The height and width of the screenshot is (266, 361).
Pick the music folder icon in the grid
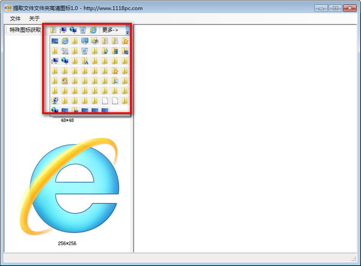click(105, 51)
